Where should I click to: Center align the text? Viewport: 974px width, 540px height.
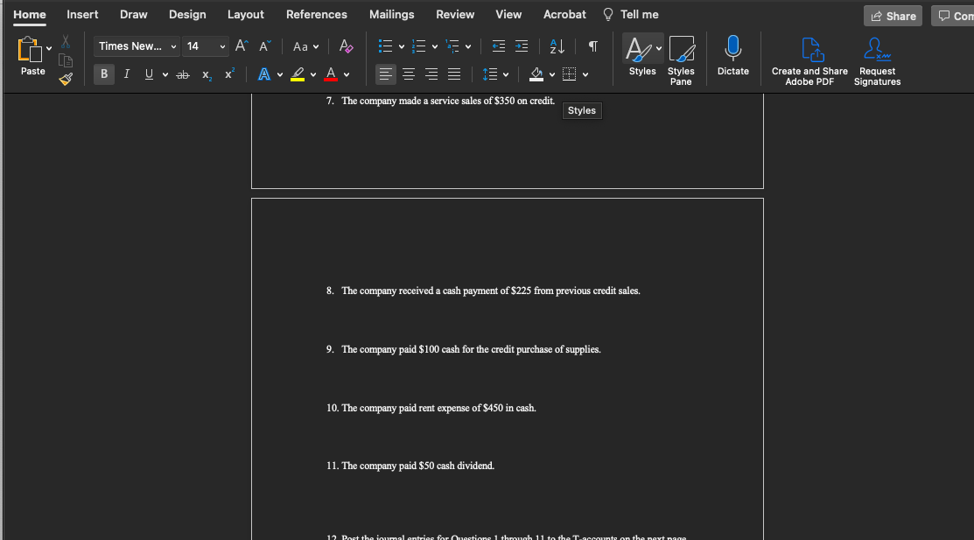coord(408,74)
